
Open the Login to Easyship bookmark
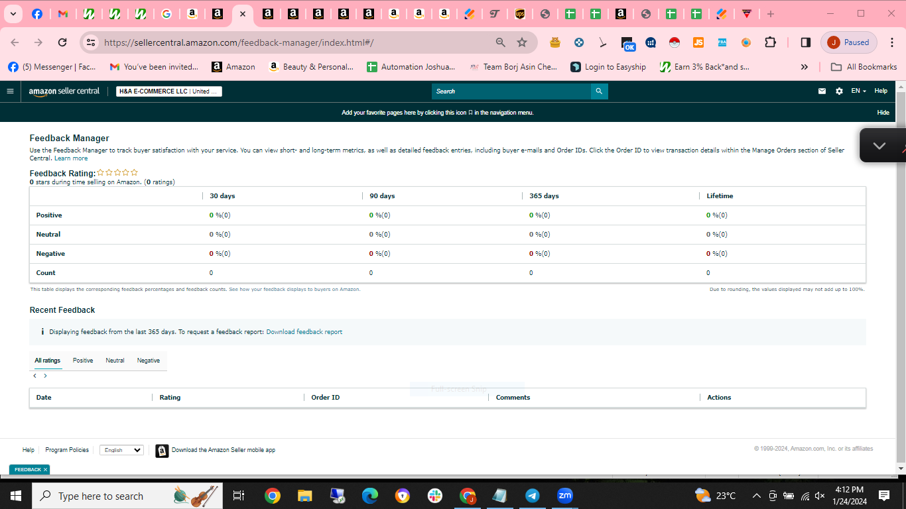pos(608,67)
